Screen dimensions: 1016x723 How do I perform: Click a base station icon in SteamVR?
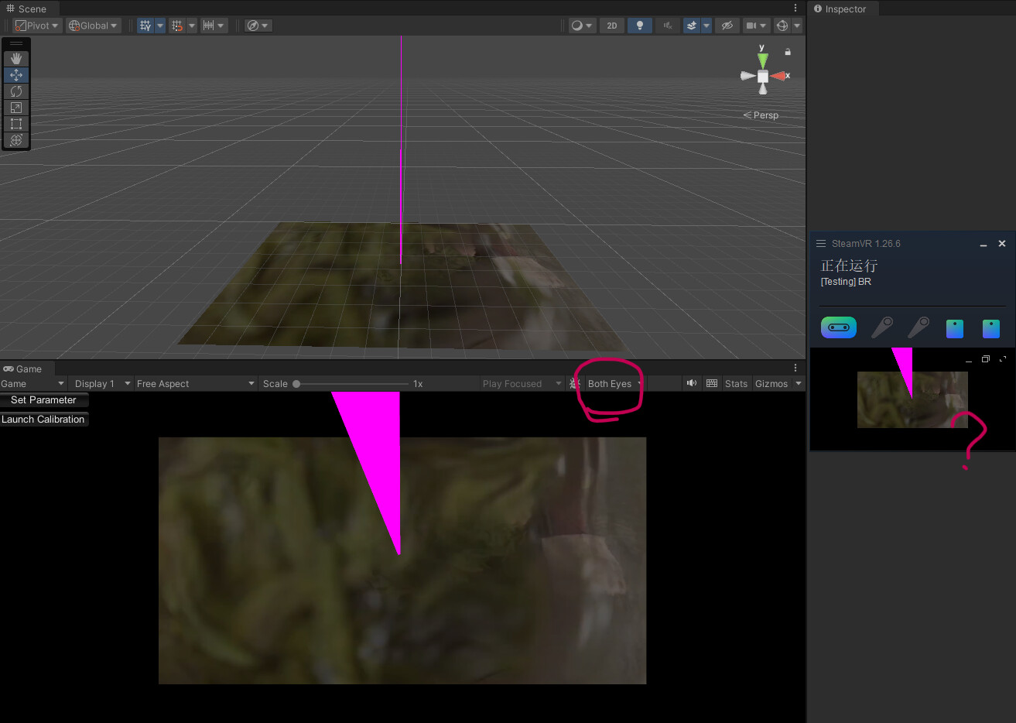point(955,327)
